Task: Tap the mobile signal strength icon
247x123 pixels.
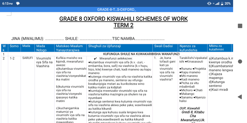Action: coord(217,3)
